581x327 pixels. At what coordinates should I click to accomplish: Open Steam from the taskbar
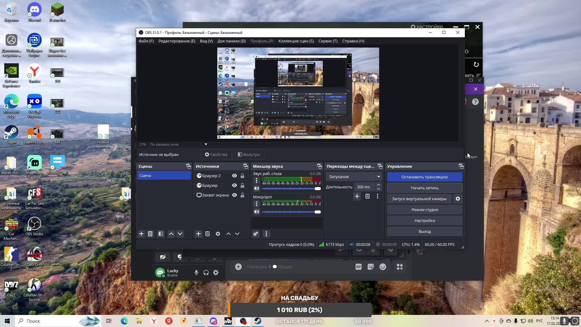tap(258, 321)
